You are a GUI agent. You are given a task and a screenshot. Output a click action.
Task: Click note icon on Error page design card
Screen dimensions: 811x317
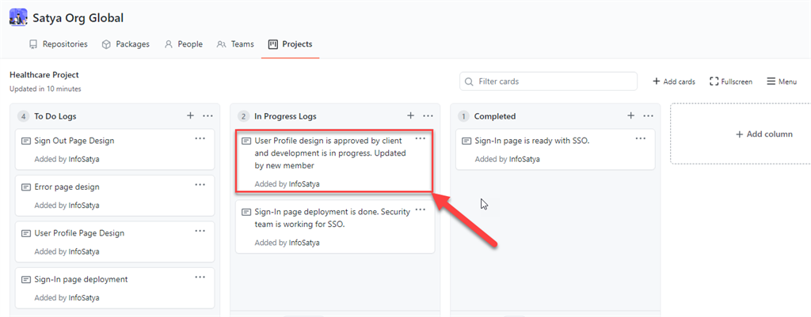(x=26, y=187)
